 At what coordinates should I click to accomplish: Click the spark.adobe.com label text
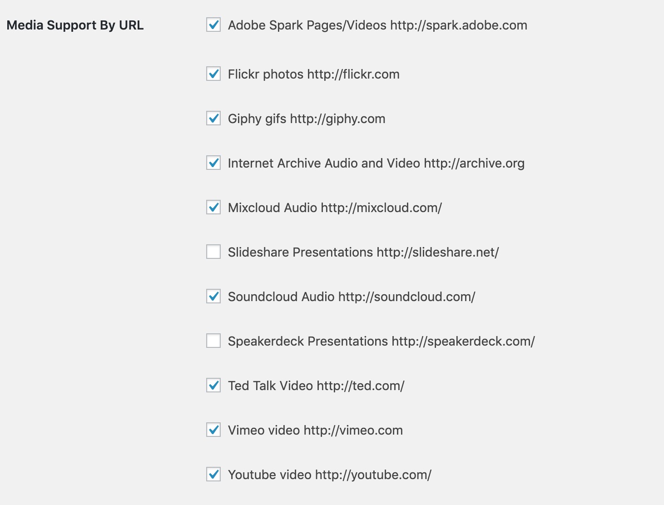[458, 25]
